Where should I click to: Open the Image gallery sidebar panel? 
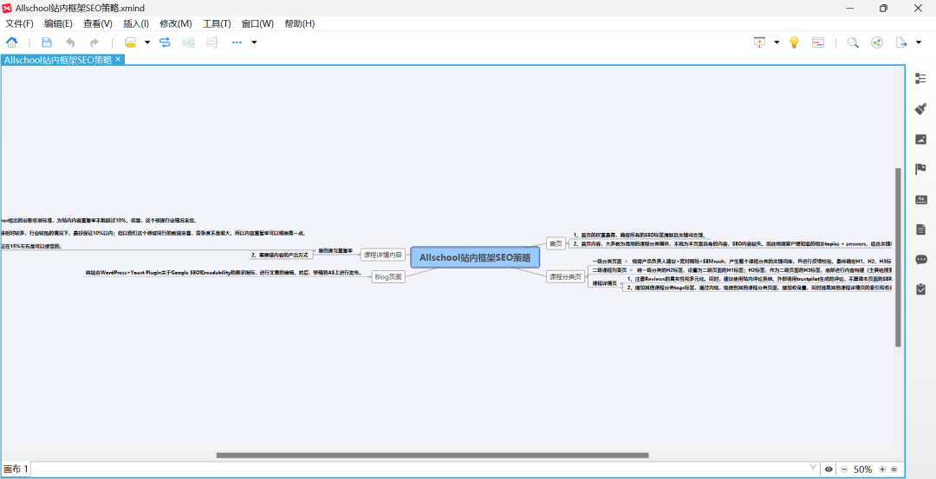[921, 139]
